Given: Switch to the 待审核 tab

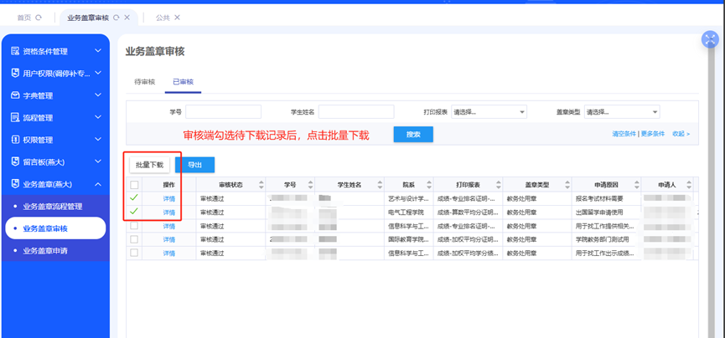Looking at the screenshot, I should pos(145,82).
